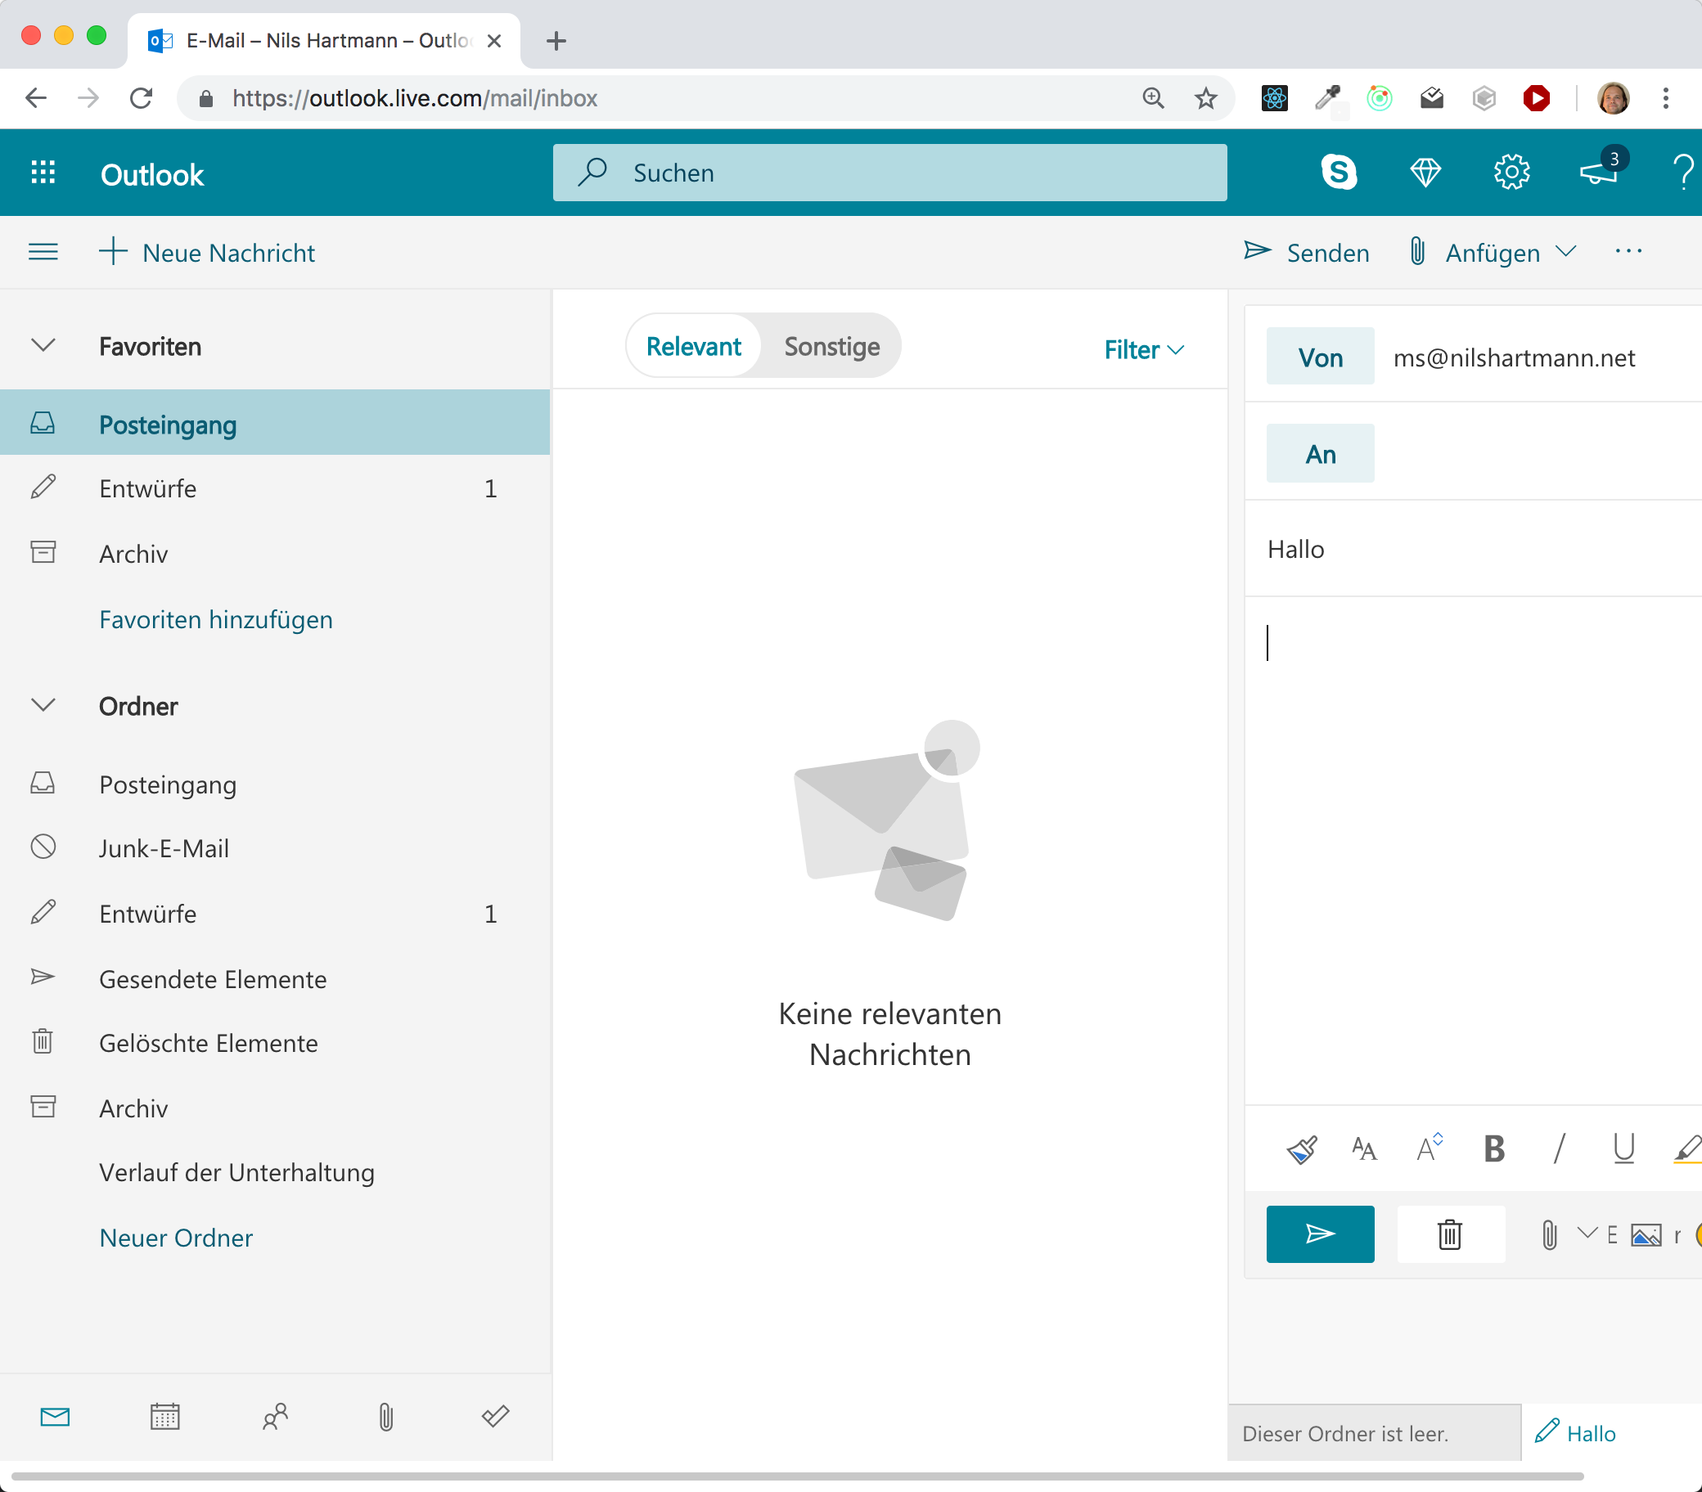This screenshot has height=1492, width=1702.
Task: Expand the attach chevron beside paperclip
Action: coord(1587,1232)
